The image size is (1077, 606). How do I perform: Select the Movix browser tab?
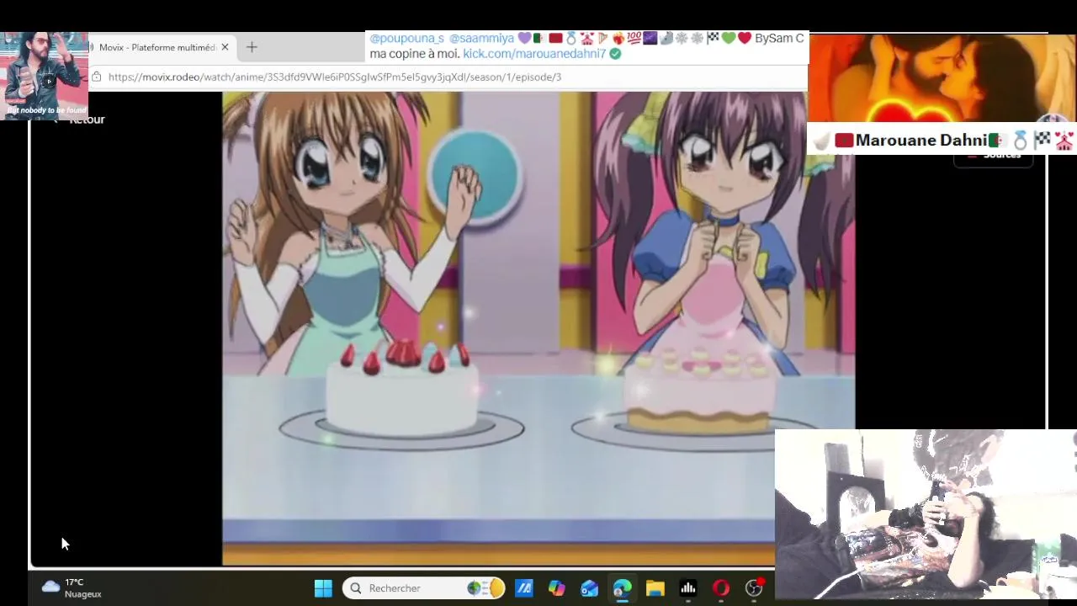click(159, 47)
